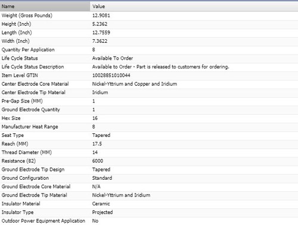
Task: Click the Length (Inch) row
Action: 149,33
